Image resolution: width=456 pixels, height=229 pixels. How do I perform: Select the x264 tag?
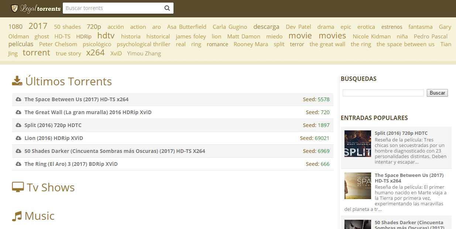[95, 52]
